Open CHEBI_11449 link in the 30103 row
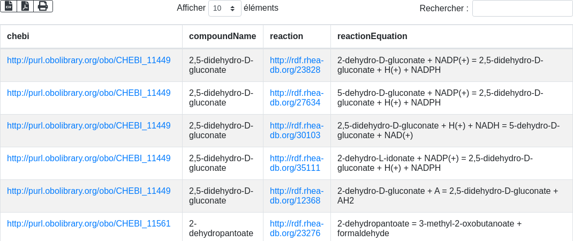 tap(89, 125)
